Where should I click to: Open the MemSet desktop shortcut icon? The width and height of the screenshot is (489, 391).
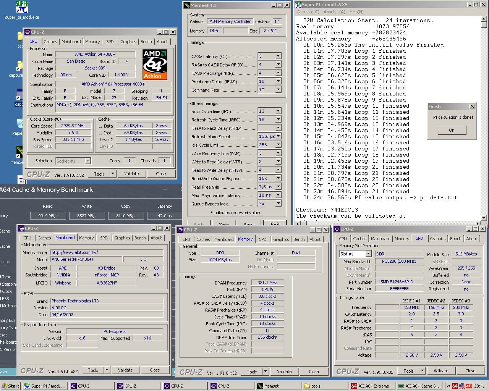(19, 152)
